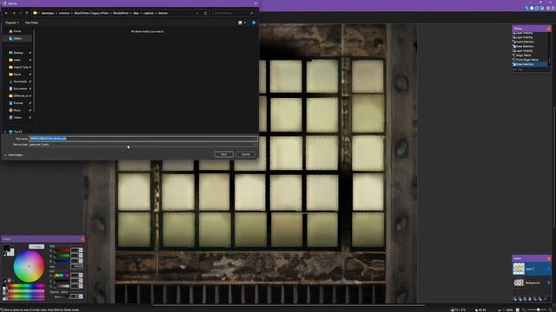Click New folder button
This screenshot has height=312, width=556.
coord(31,23)
